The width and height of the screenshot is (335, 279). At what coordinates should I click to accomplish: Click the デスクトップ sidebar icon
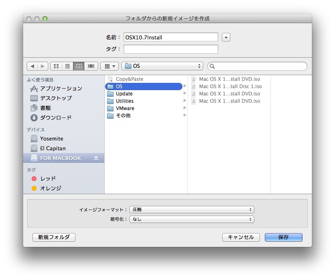pos(34,98)
